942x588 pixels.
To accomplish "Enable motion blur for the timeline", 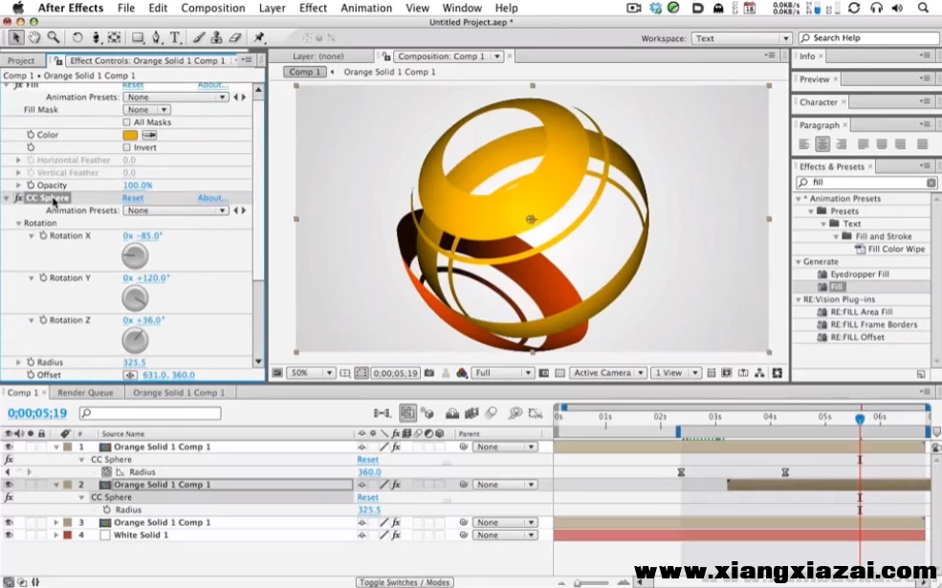I will point(492,413).
